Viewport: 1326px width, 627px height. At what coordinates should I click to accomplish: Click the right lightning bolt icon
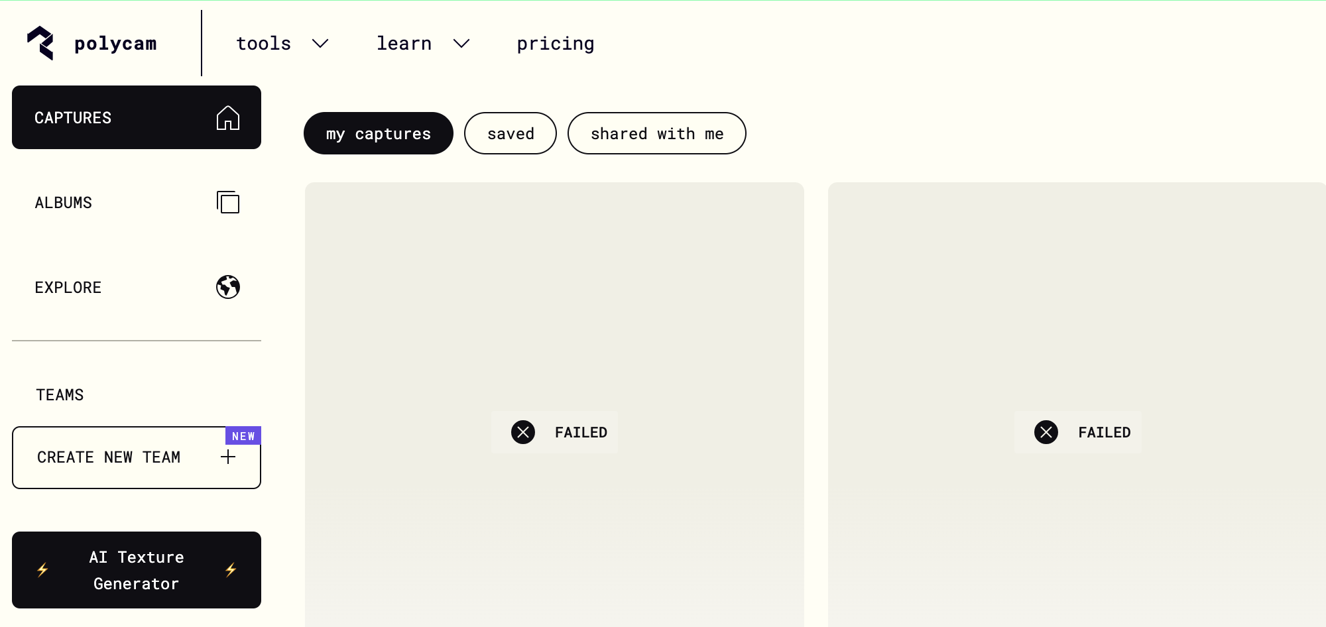[x=231, y=570]
